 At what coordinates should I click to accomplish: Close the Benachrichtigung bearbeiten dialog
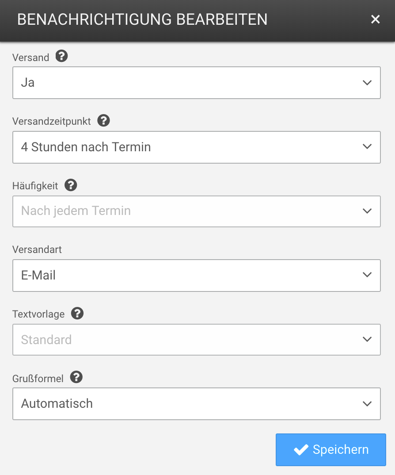pyautogui.click(x=375, y=19)
